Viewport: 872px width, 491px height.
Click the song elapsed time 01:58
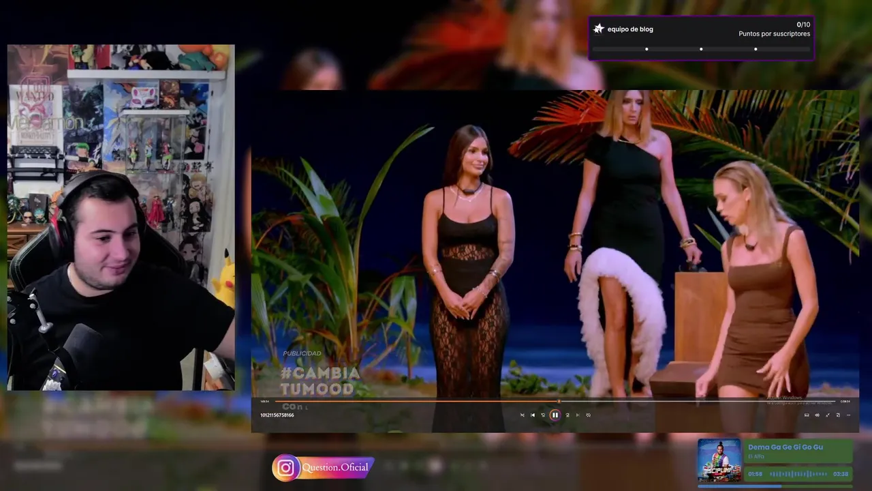tap(756, 474)
